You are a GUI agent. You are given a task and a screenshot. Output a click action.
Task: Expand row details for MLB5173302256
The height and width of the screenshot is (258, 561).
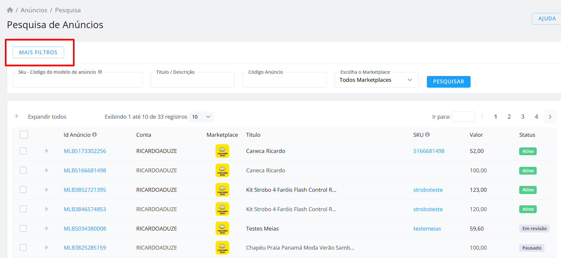click(46, 151)
